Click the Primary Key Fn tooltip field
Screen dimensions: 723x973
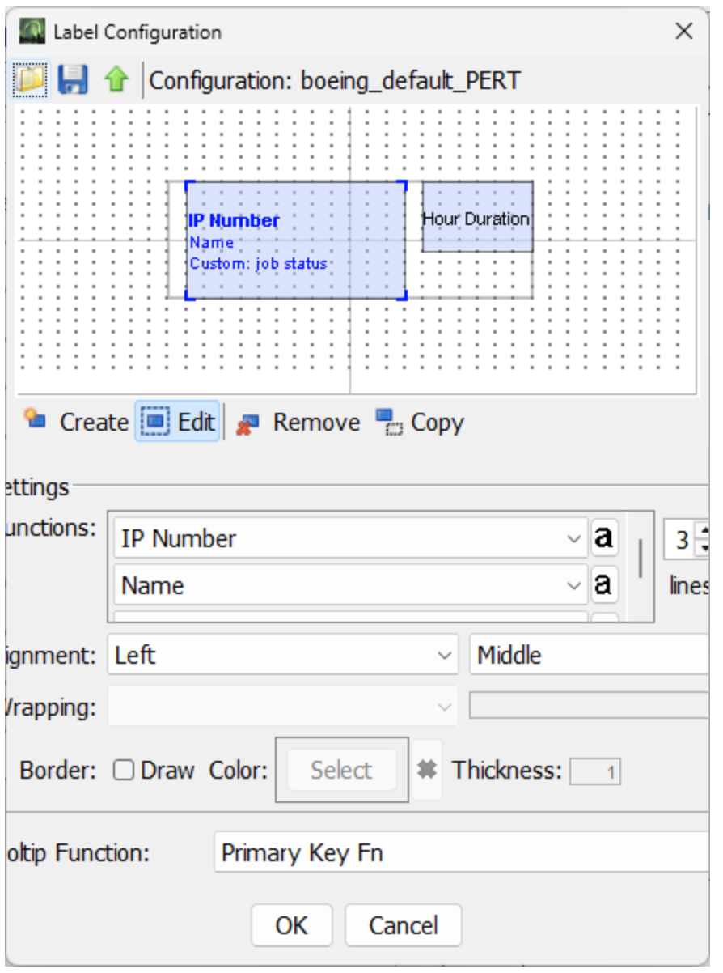[461, 853]
